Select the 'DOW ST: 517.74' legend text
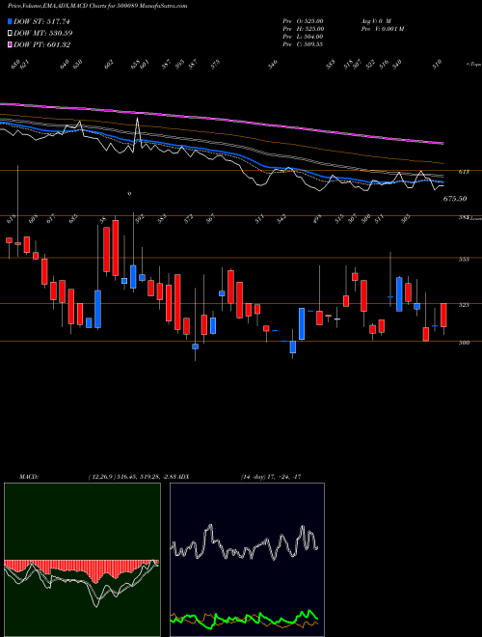Image resolution: width=482 pixels, height=637 pixels. point(41,22)
